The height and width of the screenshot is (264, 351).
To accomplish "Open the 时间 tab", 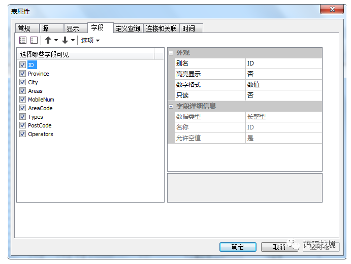I will click(192, 28).
